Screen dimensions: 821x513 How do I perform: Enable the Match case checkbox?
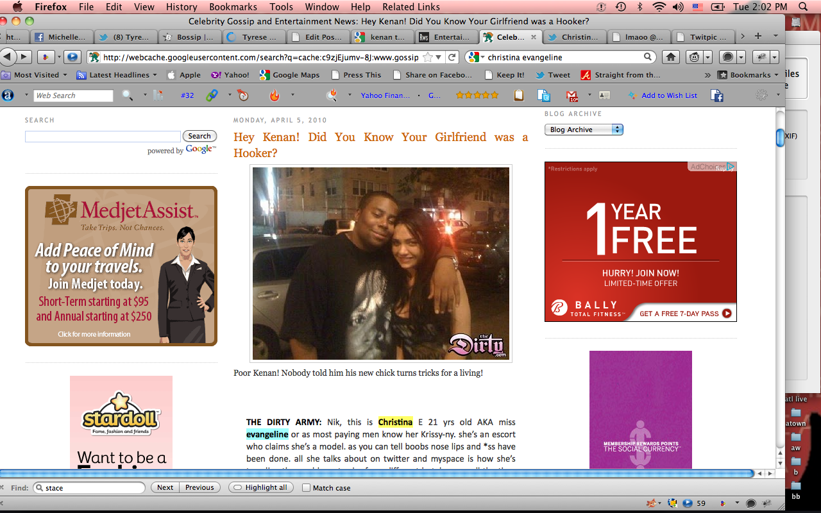tap(307, 488)
